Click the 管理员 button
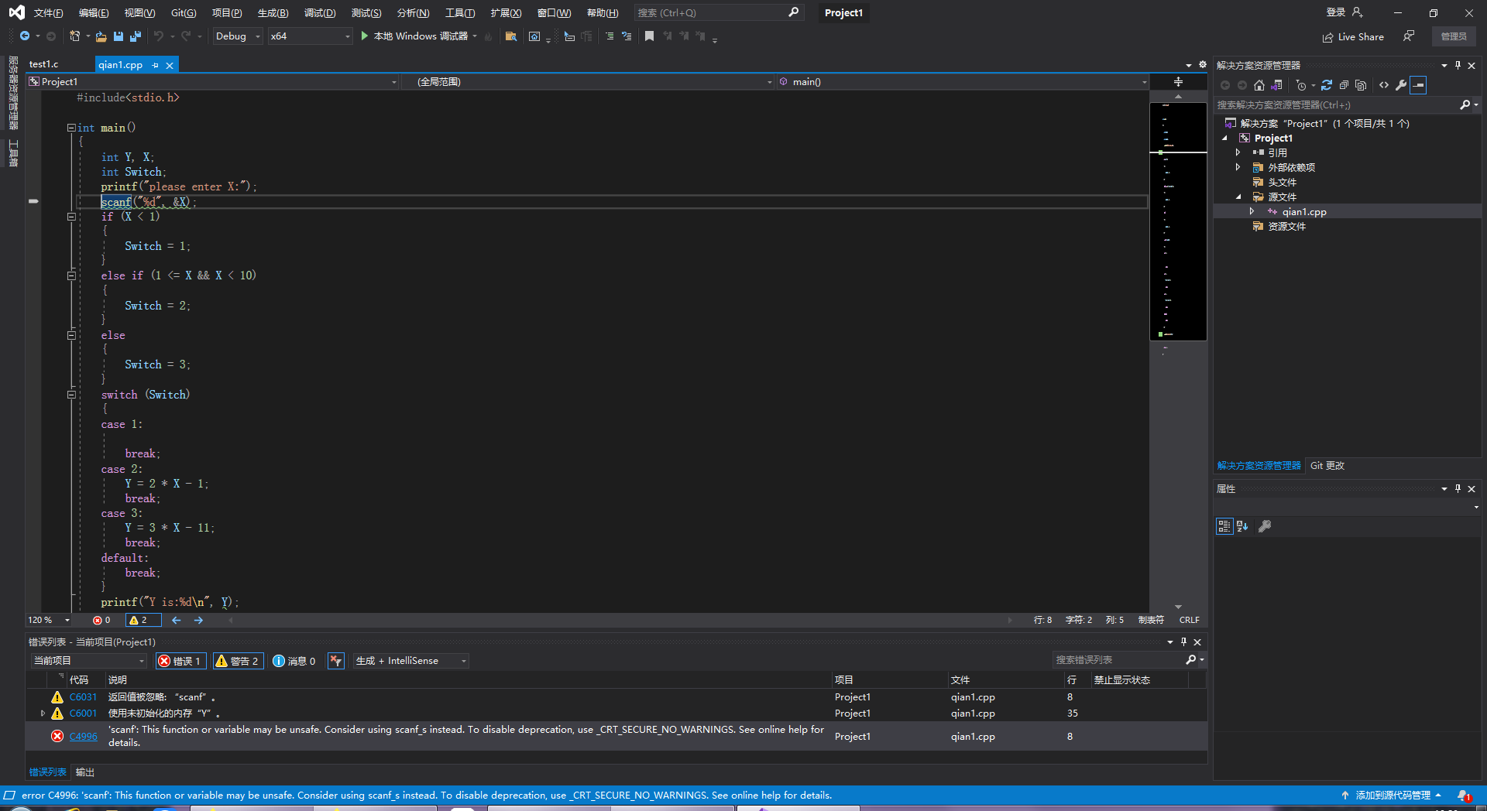This screenshot has width=1487, height=811. pyautogui.click(x=1454, y=36)
